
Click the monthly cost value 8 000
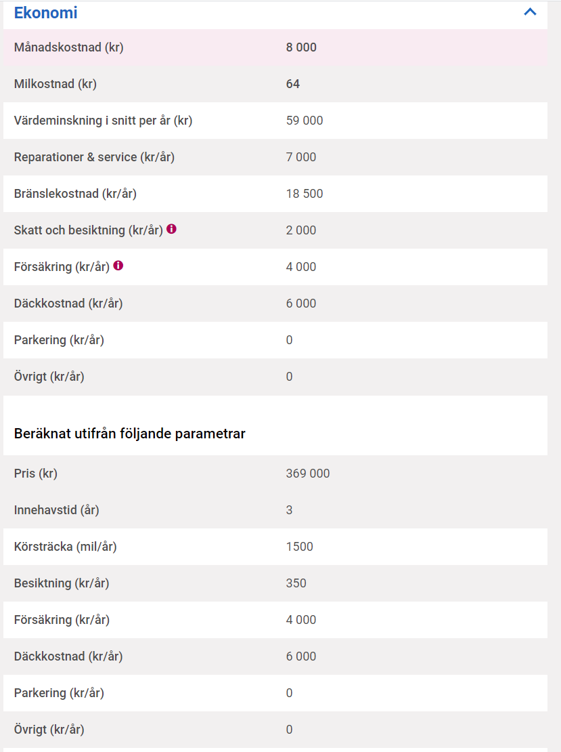[301, 47]
